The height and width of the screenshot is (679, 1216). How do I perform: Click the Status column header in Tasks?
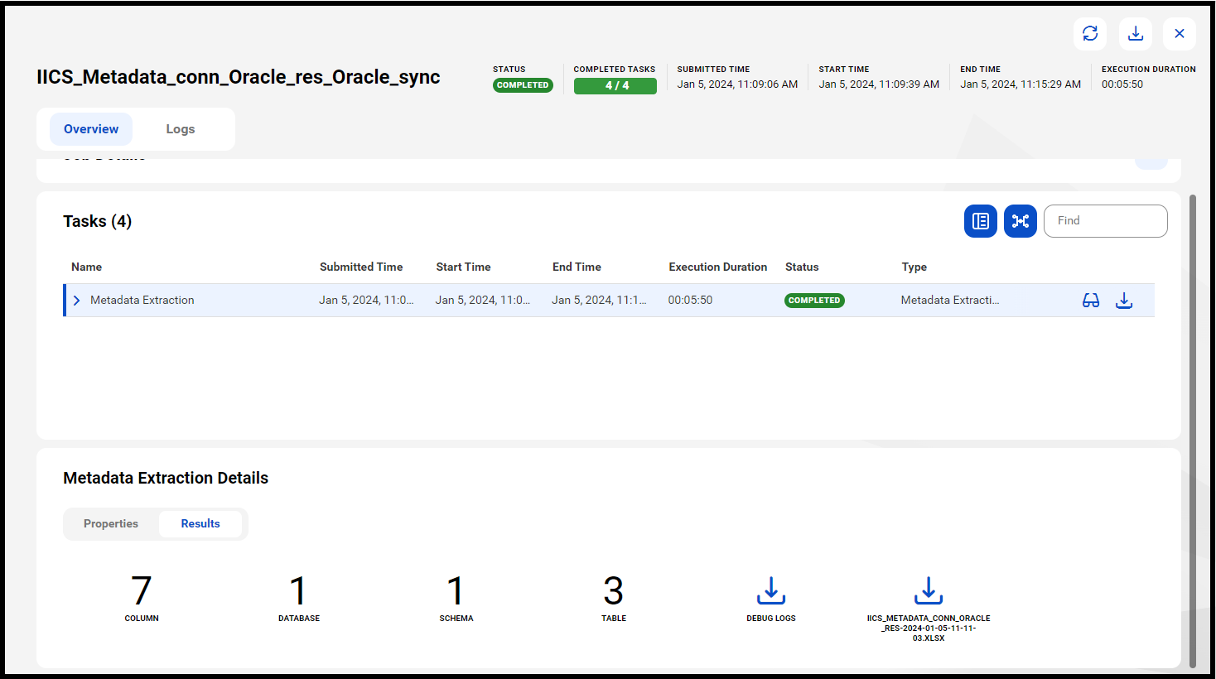tap(802, 267)
